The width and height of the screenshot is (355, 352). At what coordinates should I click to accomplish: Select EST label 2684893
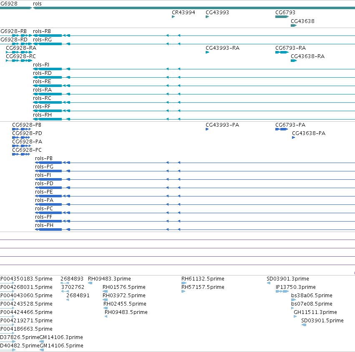click(x=72, y=279)
